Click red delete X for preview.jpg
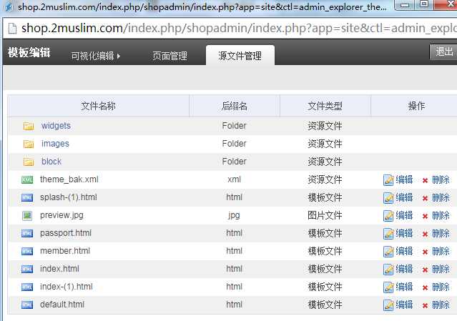This screenshot has width=457, height=321. click(425, 217)
